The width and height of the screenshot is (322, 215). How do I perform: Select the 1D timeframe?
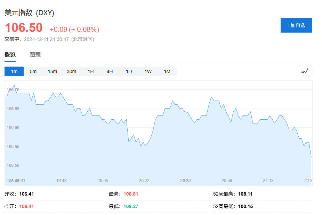point(129,71)
